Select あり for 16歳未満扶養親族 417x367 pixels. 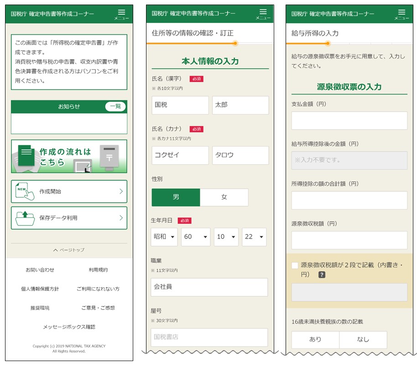pos(315,340)
